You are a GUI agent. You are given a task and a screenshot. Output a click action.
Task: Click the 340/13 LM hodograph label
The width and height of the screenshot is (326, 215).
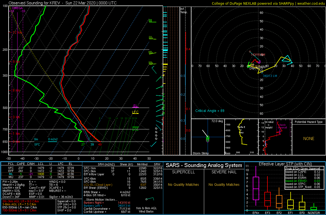270,76
